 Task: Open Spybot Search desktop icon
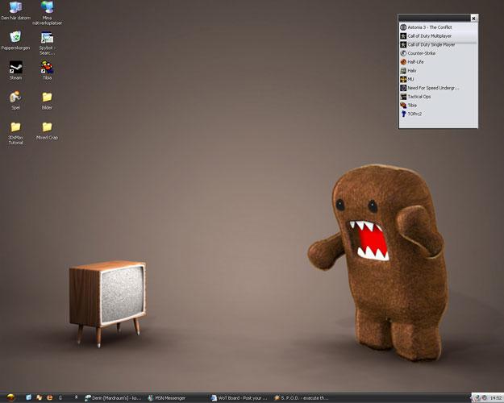click(x=47, y=38)
